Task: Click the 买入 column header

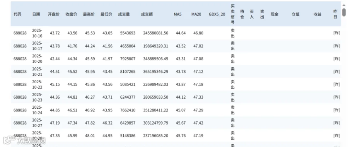Action: [x=251, y=14]
